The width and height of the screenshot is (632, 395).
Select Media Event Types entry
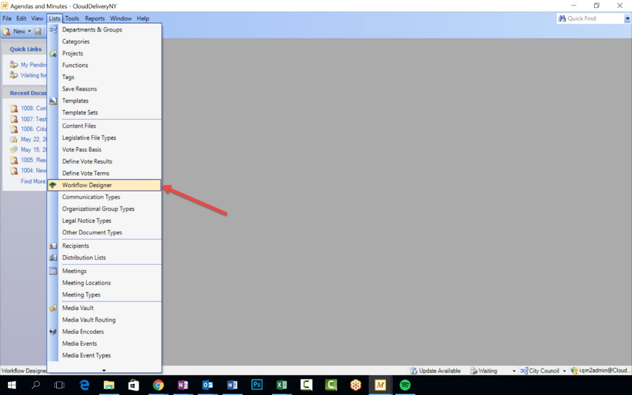tap(104, 356)
